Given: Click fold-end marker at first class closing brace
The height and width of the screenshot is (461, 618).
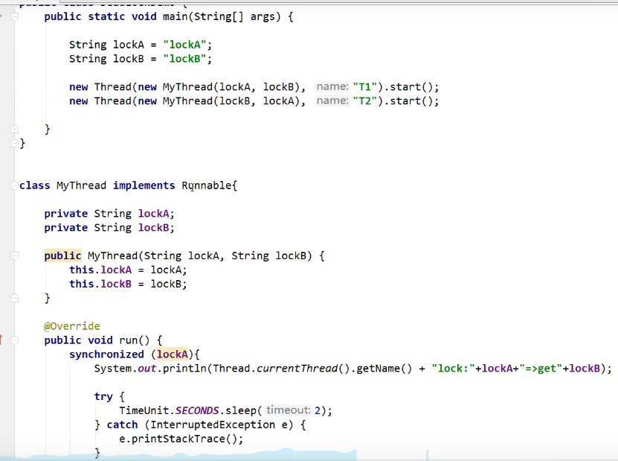Looking at the screenshot, I should [14, 143].
